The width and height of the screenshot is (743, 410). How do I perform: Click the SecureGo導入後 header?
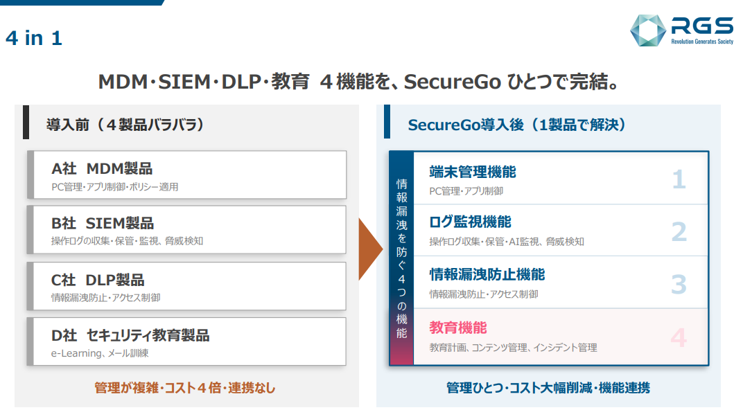point(516,125)
